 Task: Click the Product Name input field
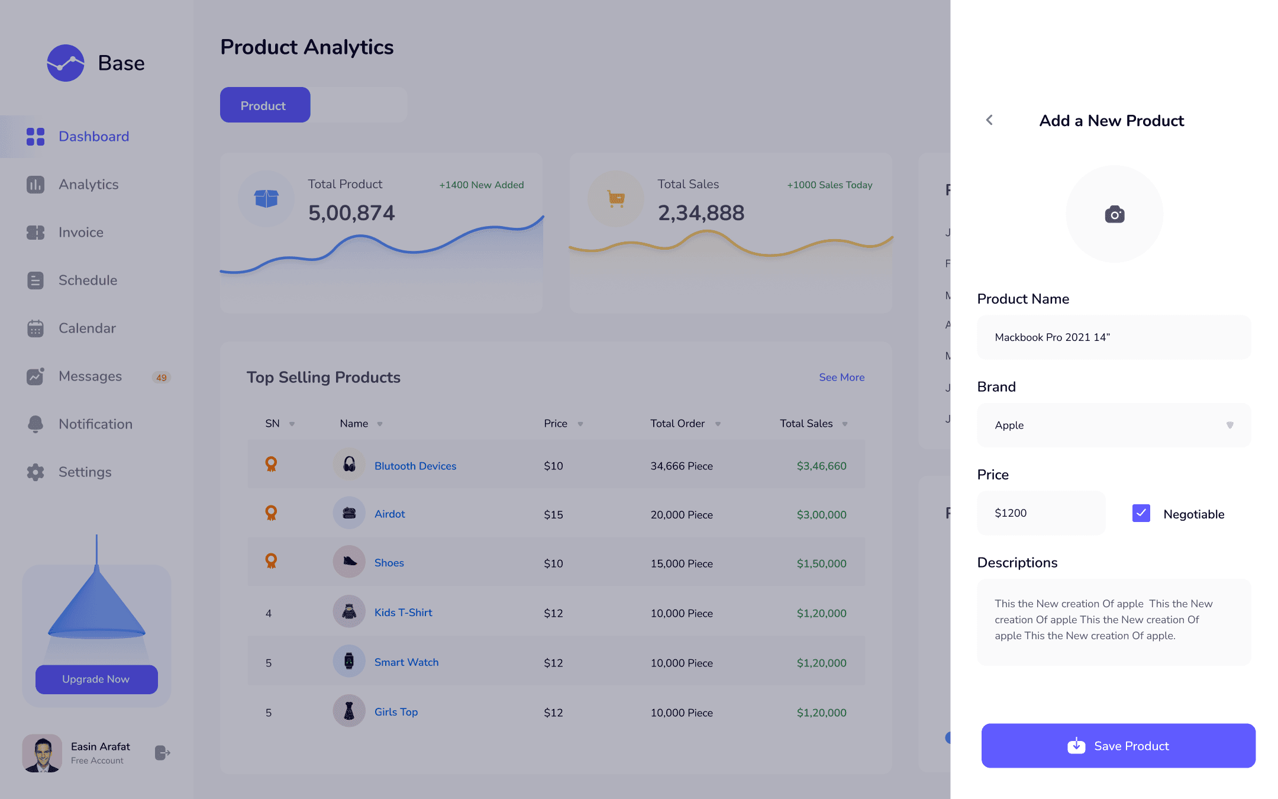tap(1114, 337)
